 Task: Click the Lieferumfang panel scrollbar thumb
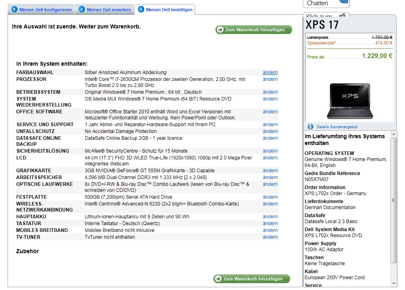tap(394, 200)
